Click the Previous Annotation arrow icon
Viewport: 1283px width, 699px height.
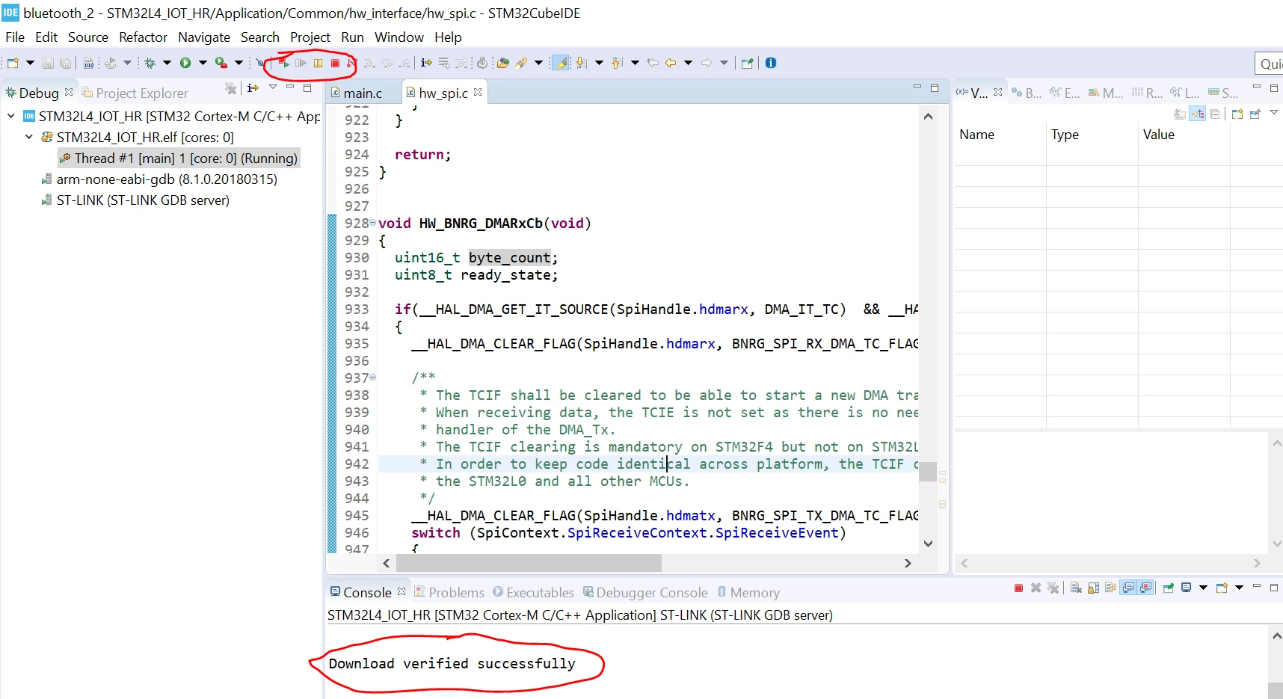point(617,63)
